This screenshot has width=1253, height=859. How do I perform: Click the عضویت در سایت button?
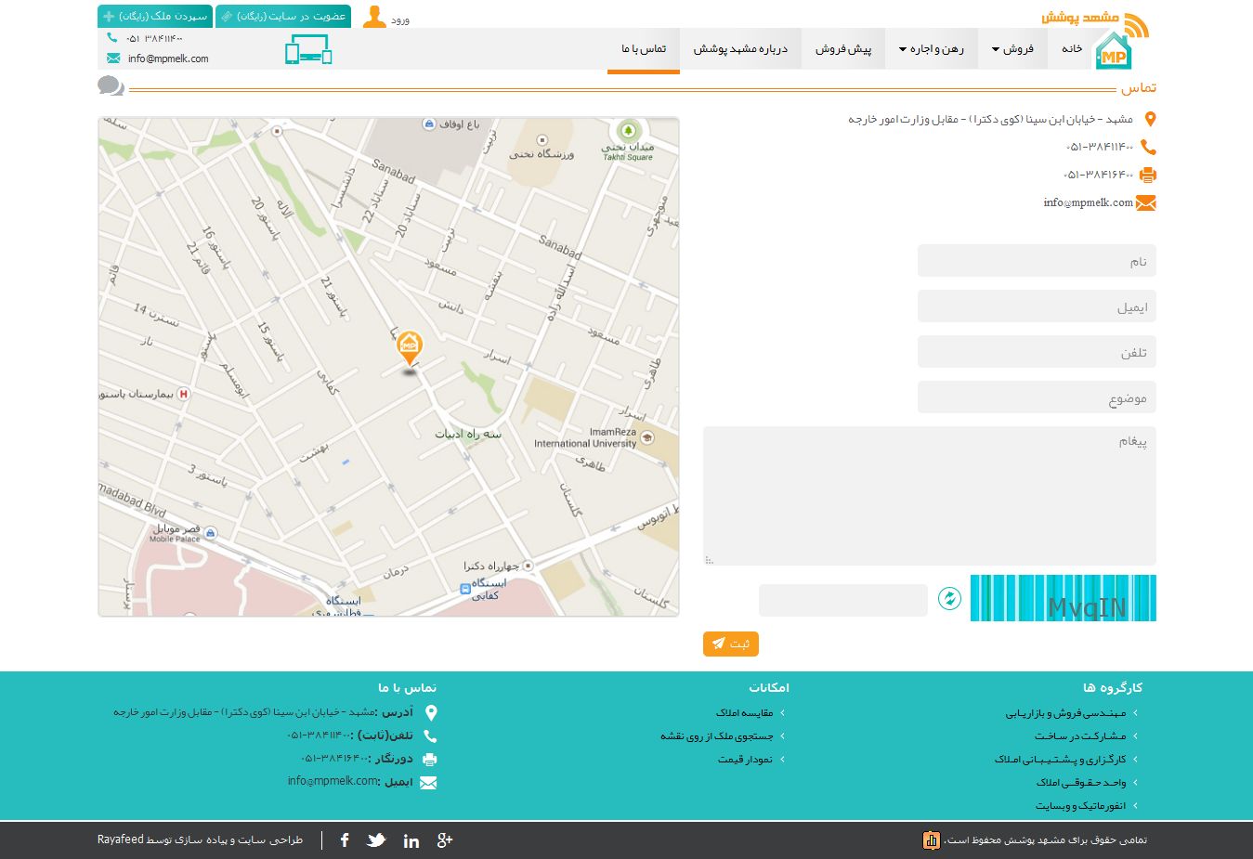283,17
